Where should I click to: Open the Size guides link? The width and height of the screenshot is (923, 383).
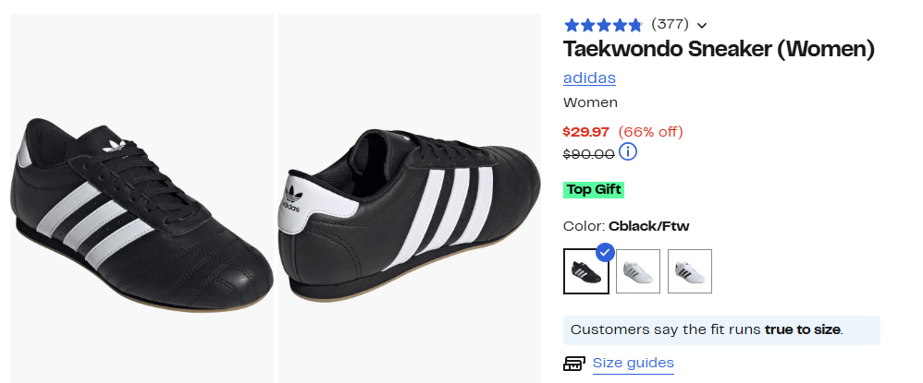point(633,363)
